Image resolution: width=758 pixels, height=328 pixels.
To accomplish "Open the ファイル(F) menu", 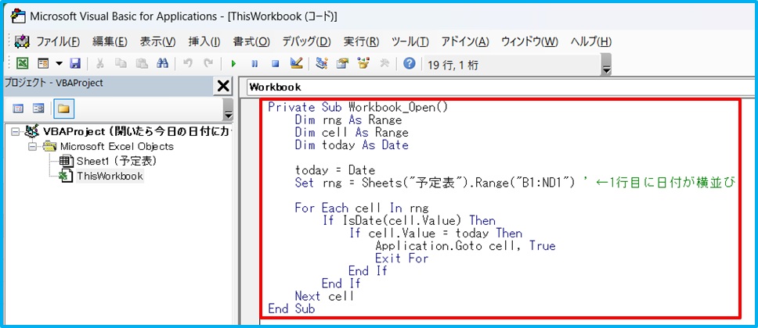I will click(x=58, y=41).
